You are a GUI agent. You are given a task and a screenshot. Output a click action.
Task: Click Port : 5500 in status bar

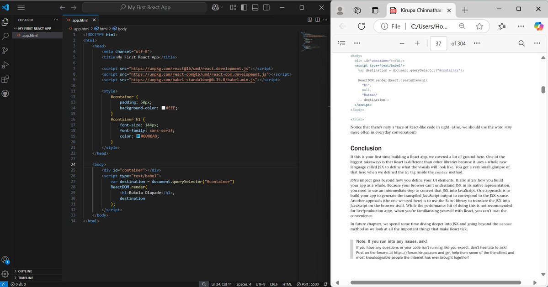click(x=308, y=284)
